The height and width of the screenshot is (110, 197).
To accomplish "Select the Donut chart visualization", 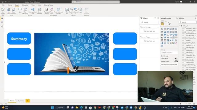I will click(x=173, y=35).
